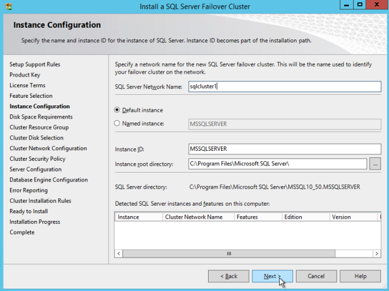Click the Instance root directory field
The width and height of the screenshot is (389, 291).
(278, 164)
